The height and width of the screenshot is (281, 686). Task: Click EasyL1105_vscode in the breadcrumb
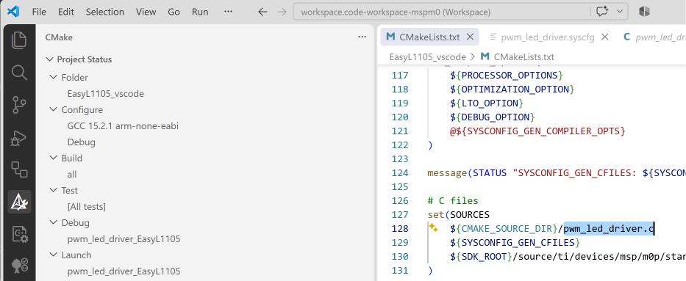(x=427, y=56)
